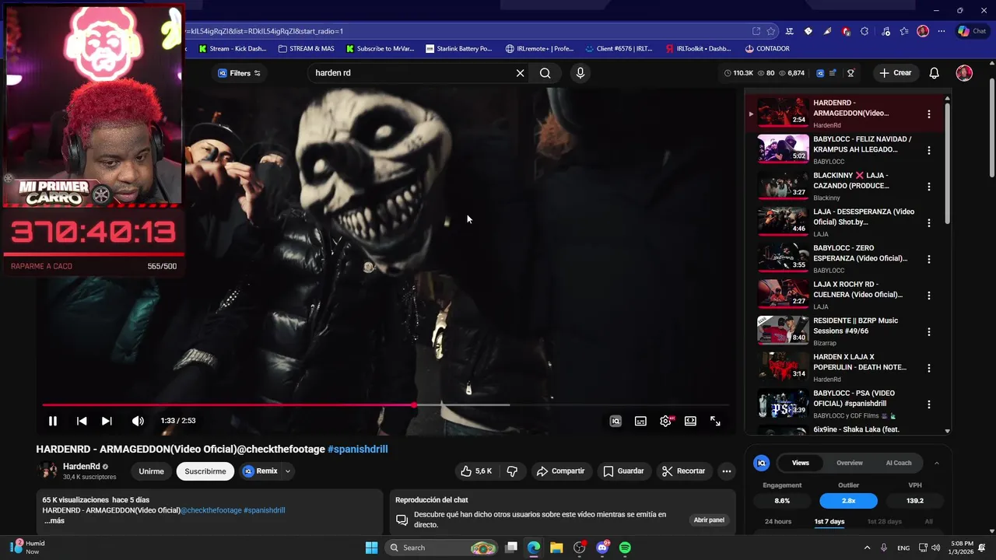The image size is (996, 560).
Task: Select the 1st 7 days range tab
Action: click(x=829, y=522)
